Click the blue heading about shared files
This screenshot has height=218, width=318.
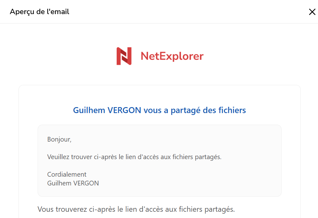tap(159, 111)
